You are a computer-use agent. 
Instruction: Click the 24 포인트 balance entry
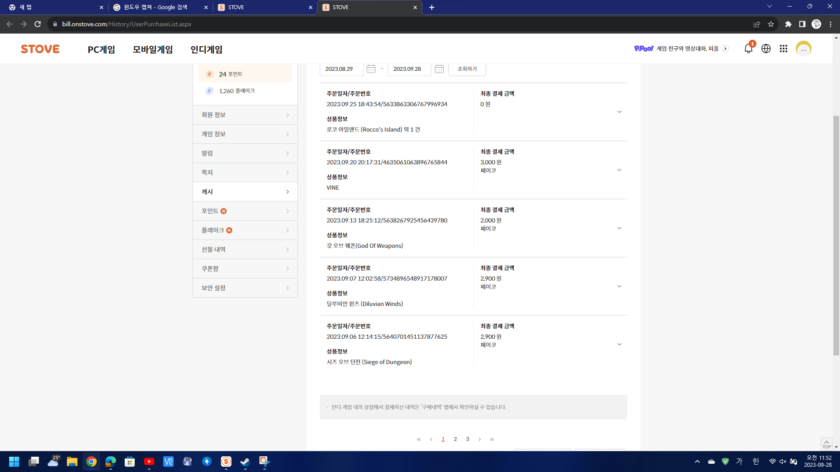point(245,74)
